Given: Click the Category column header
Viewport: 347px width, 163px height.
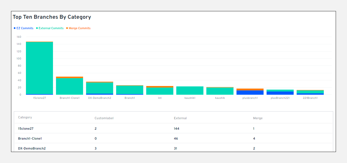Looking at the screenshot, I should point(25,117).
